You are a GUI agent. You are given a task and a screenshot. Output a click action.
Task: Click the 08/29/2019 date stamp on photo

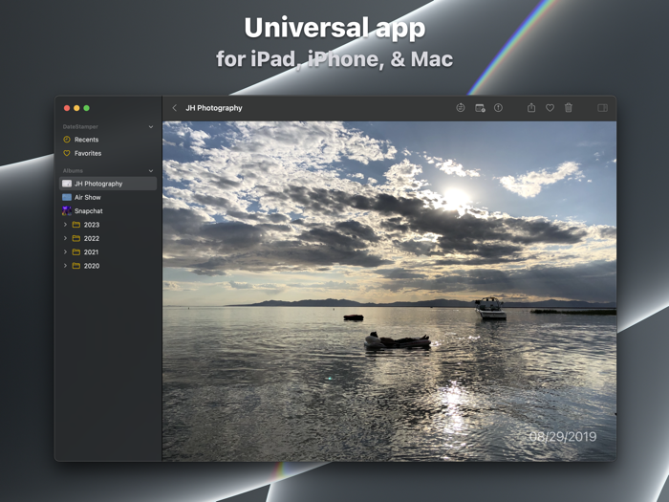tap(563, 437)
